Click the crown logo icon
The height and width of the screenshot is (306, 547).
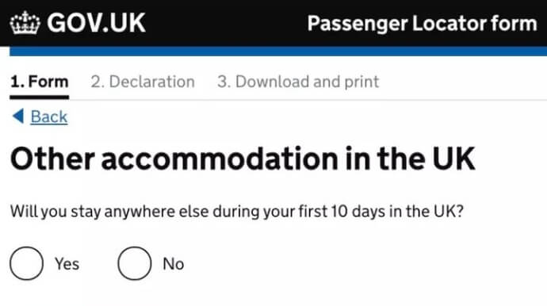(25, 23)
